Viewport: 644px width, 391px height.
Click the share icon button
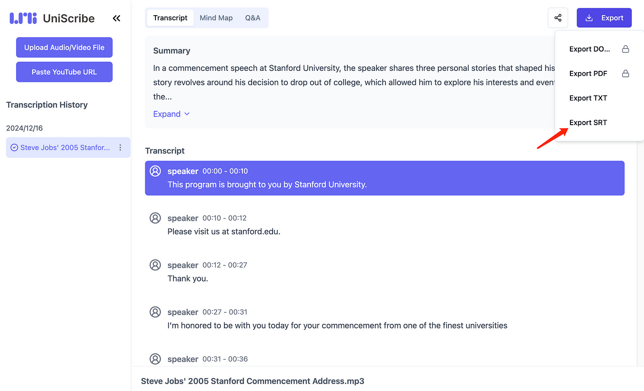(x=558, y=18)
